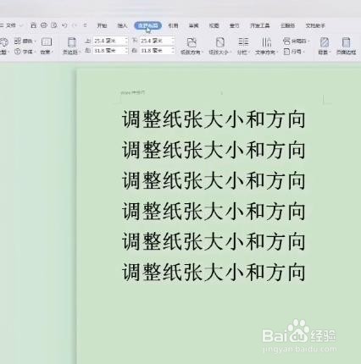The height and width of the screenshot is (364, 361).
Task: Click the Save icon in quick access toolbar
Action: pyautogui.click(x=33, y=25)
